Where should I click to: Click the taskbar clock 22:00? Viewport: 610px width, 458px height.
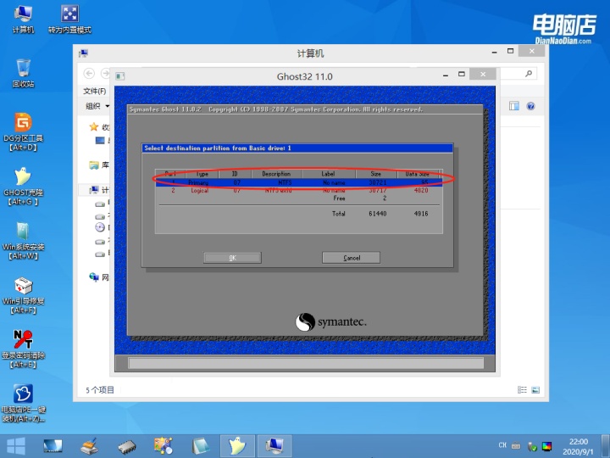click(578, 442)
